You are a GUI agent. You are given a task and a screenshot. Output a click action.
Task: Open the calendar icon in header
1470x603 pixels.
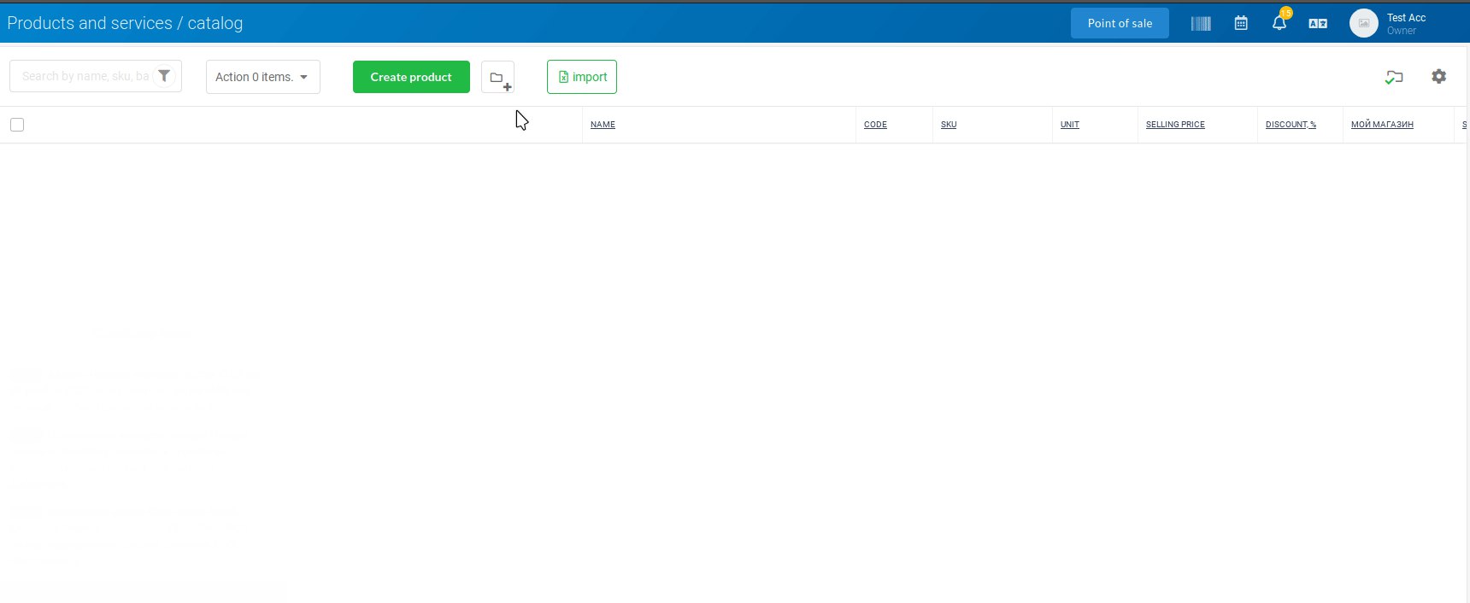(1241, 23)
